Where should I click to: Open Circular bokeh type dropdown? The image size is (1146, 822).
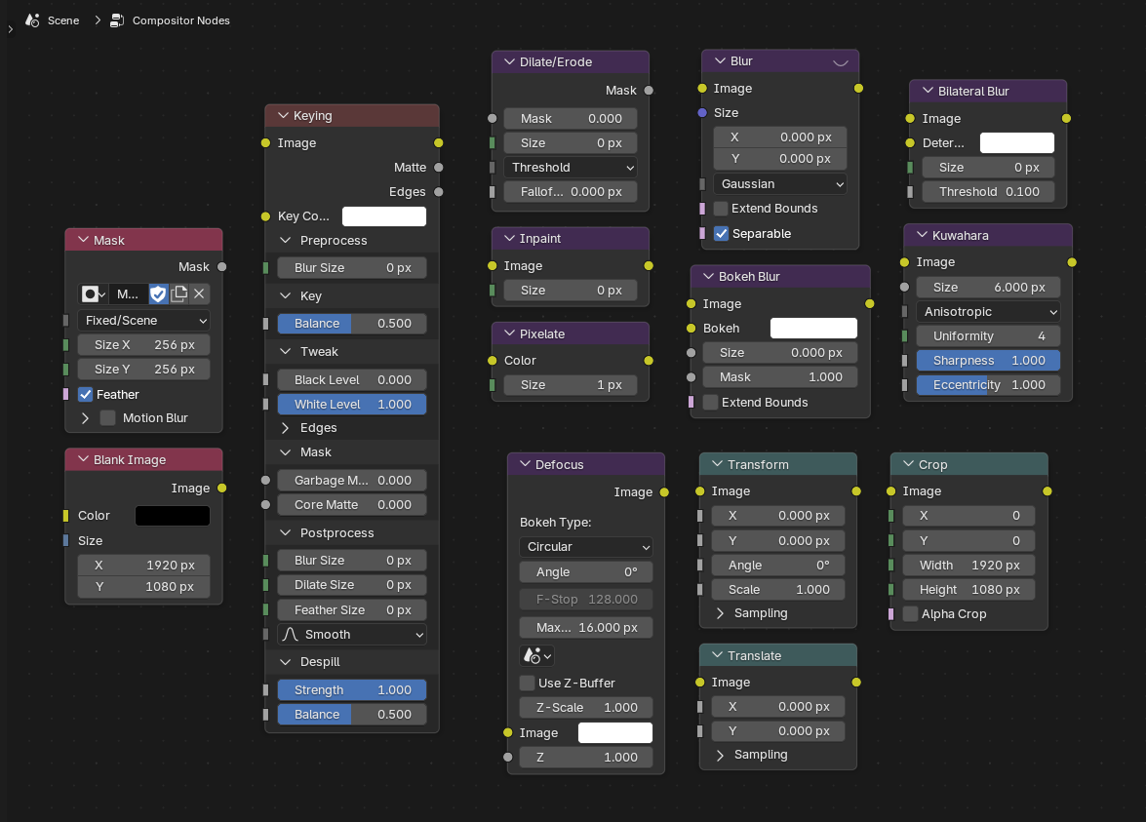[585, 547]
